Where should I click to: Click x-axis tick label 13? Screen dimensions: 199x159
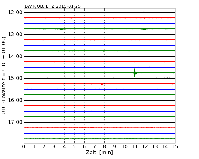[x=155, y=147]
